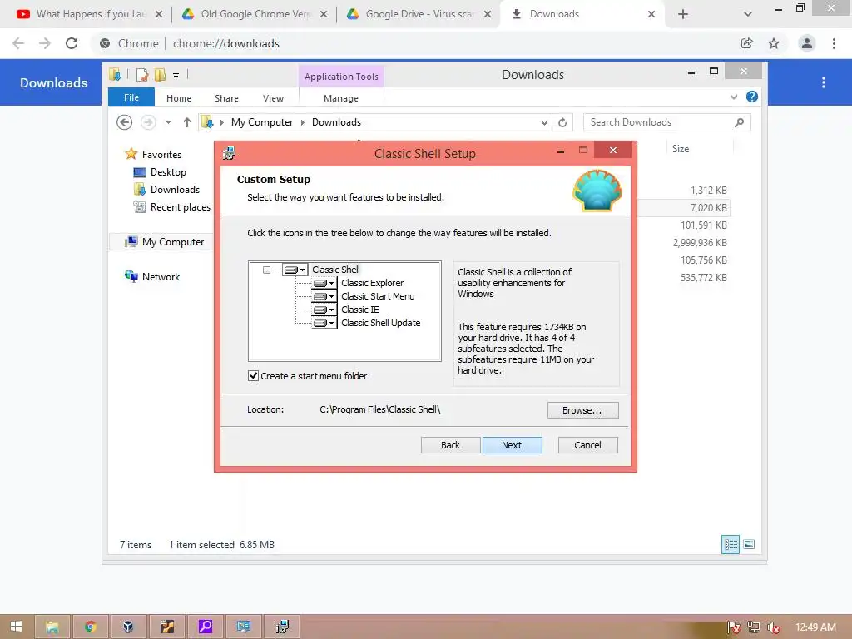
Task: Click the purple magnifier taskbar app
Action: (x=206, y=627)
